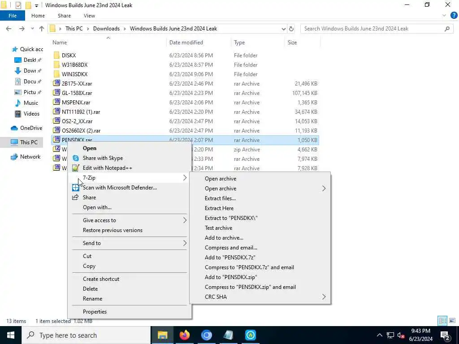459x344 pixels.
Task: Open the recent locations dropdown arrow
Action: pos(32,29)
